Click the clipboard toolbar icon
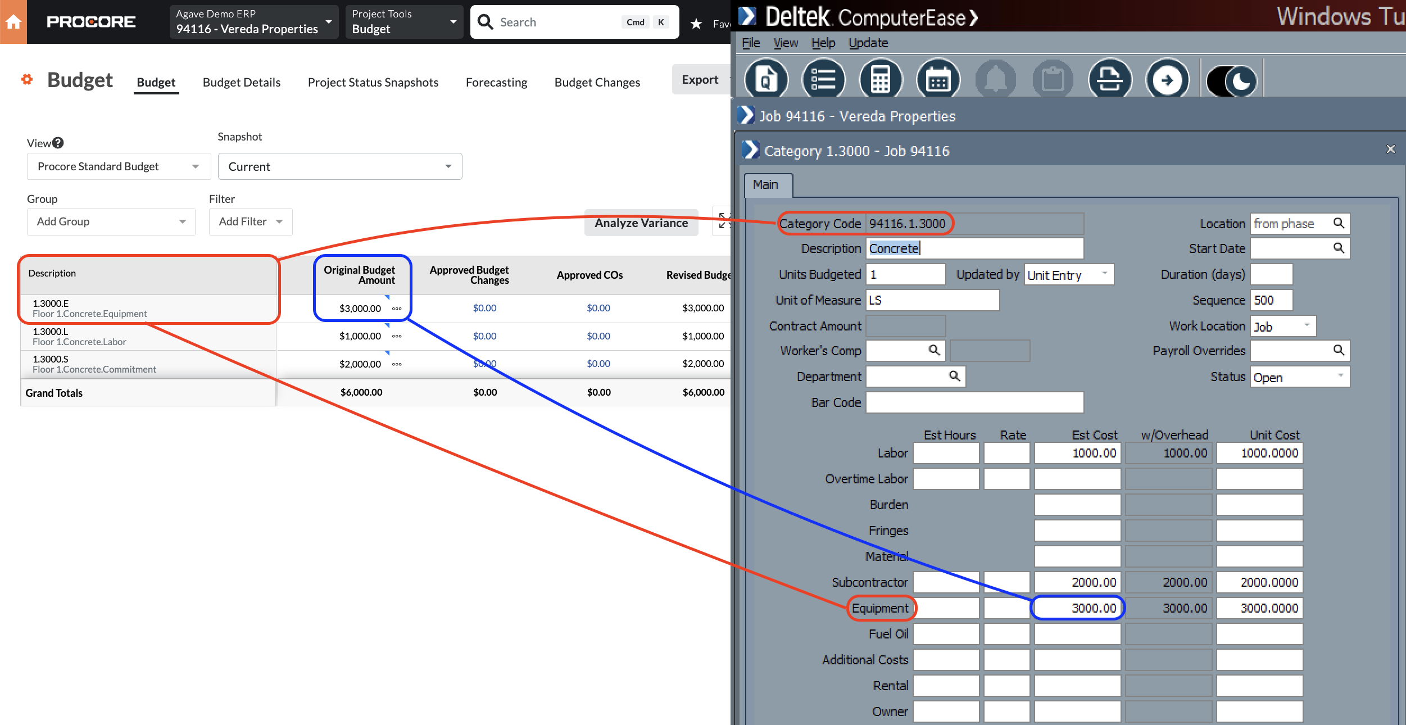The height and width of the screenshot is (725, 1406). 1053,80
